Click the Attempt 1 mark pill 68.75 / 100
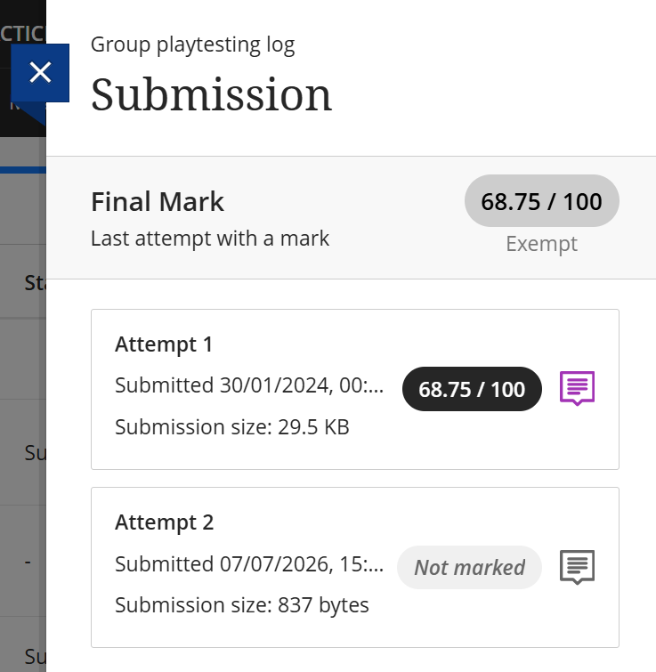Image resolution: width=656 pixels, height=672 pixels. 472,389
